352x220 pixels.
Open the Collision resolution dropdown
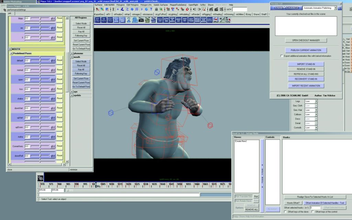(x=311, y=114)
